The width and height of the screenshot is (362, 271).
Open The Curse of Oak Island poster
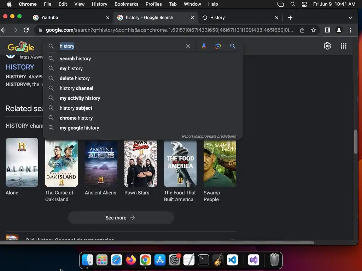[62, 163]
